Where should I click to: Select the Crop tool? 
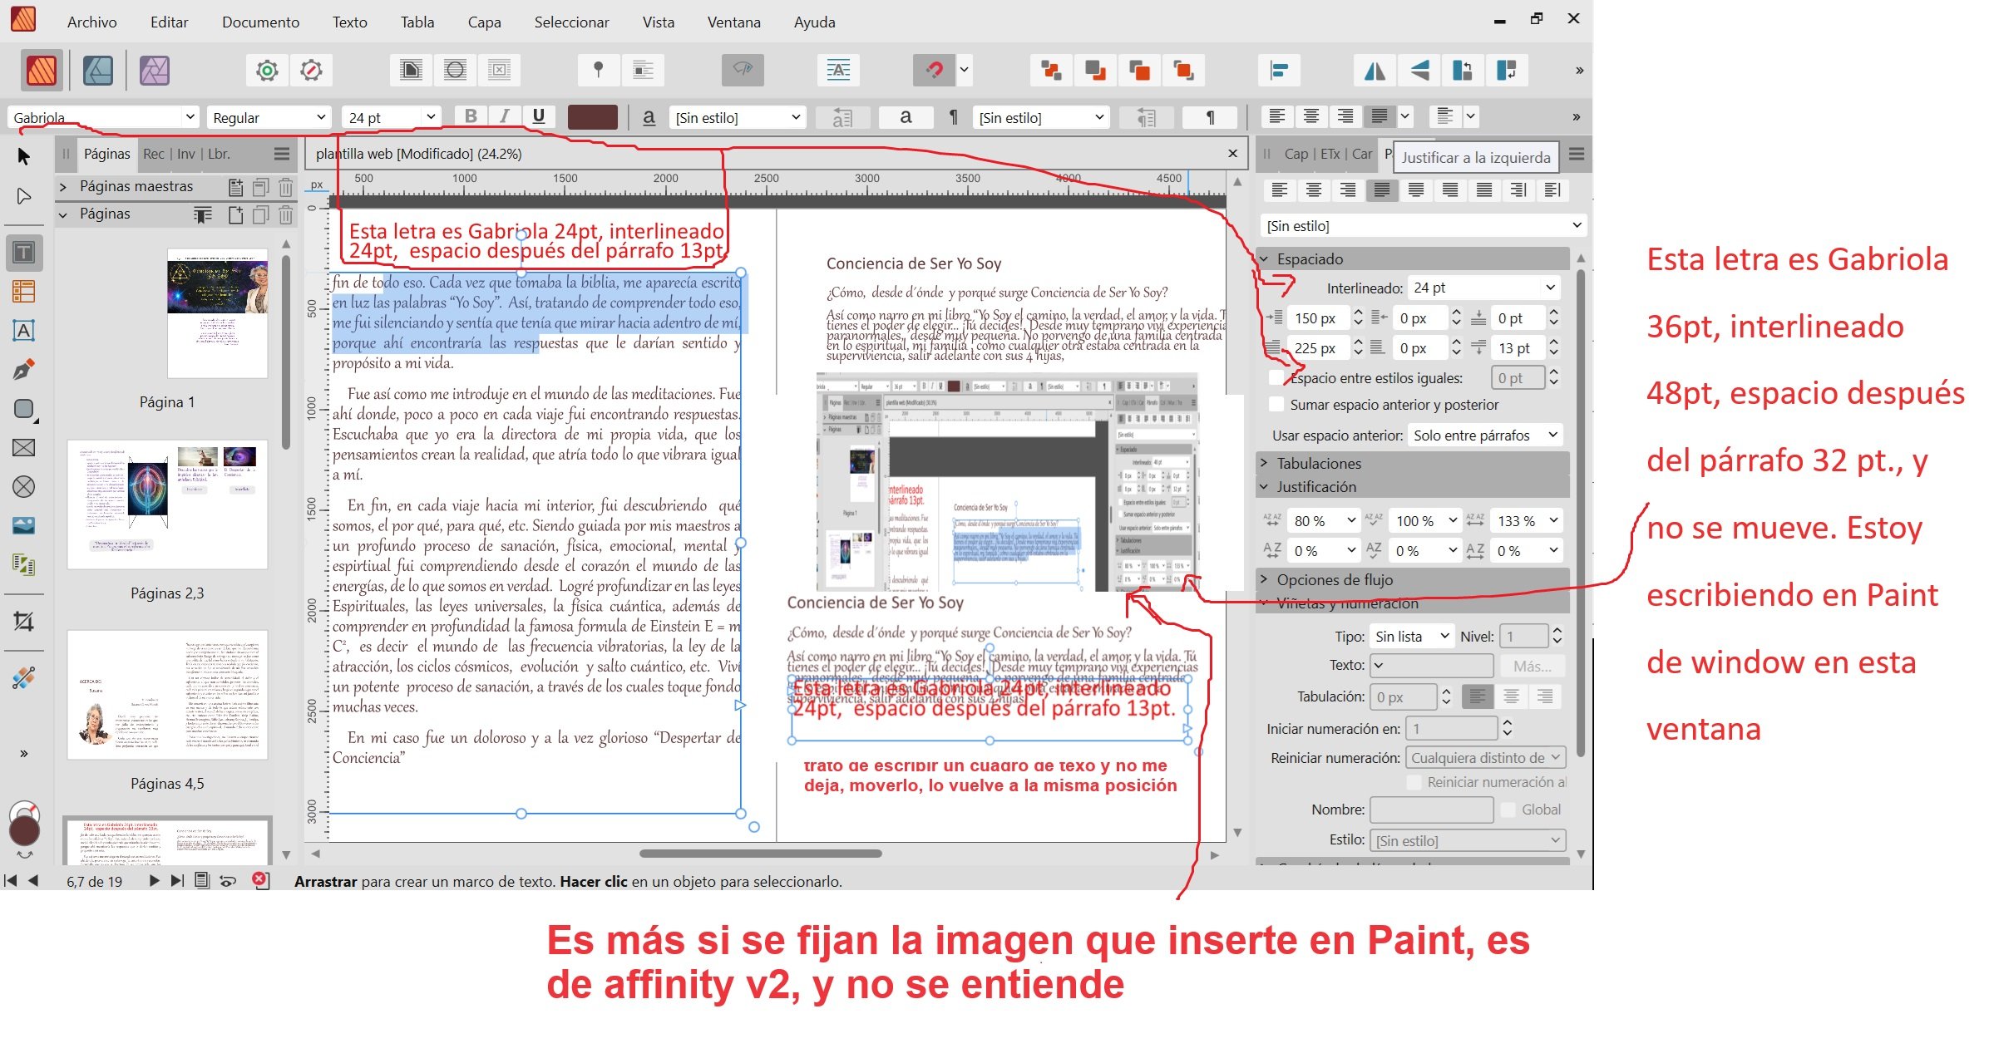coord(23,621)
